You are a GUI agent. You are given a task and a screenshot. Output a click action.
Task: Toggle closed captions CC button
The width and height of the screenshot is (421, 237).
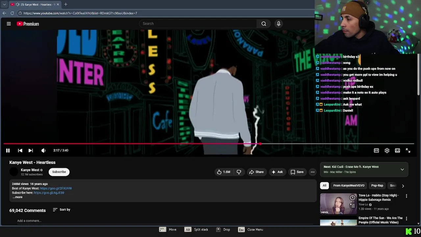click(376, 150)
